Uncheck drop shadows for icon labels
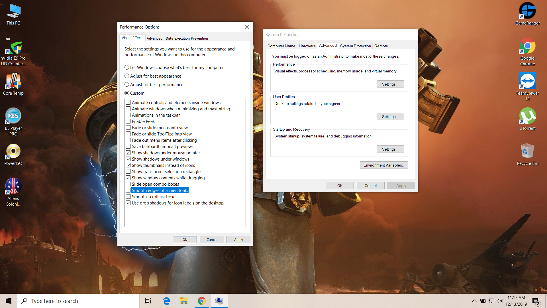The width and height of the screenshot is (547, 308). pos(128,203)
